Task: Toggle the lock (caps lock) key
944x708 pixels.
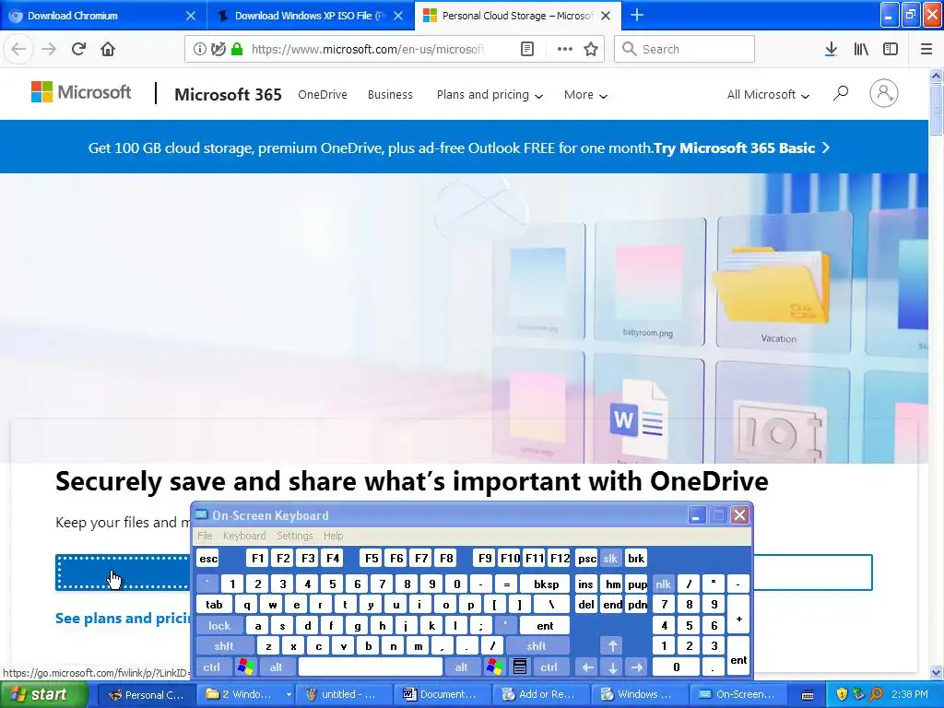Action: [219, 626]
